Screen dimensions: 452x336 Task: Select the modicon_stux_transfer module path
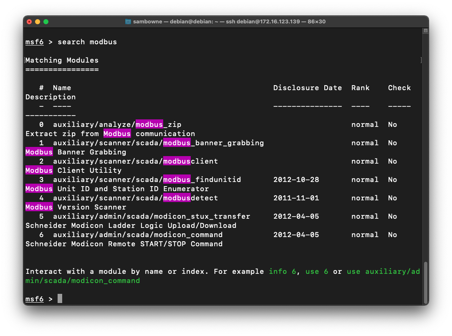(x=152, y=216)
